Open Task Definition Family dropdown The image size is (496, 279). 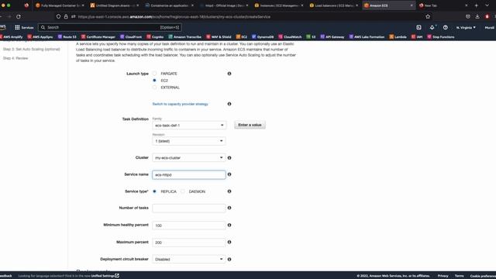tap(189, 126)
